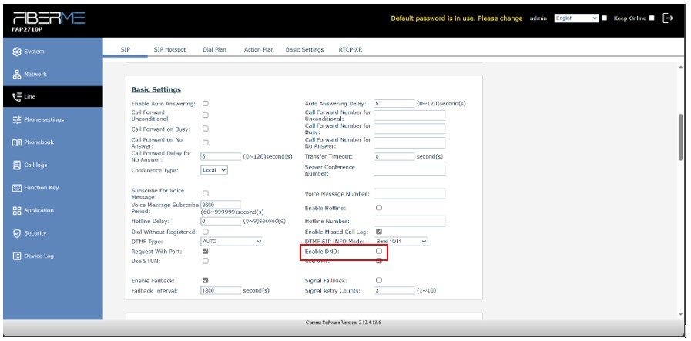Click the Device Log icon
The width and height of the screenshot is (691, 341).
(17, 256)
